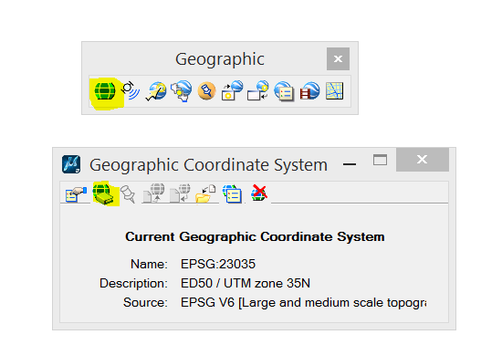Click Follow Google Earth View icon
This screenshot has width=502, height=345.
(258, 90)
